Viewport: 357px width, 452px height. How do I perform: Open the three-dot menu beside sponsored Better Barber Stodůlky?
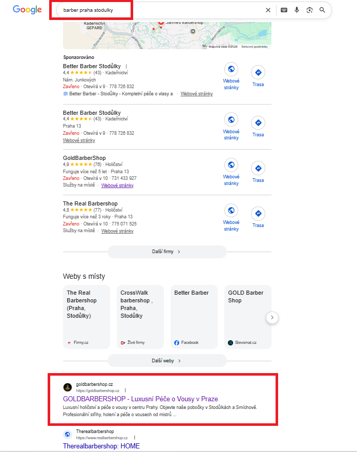[126, 67]
